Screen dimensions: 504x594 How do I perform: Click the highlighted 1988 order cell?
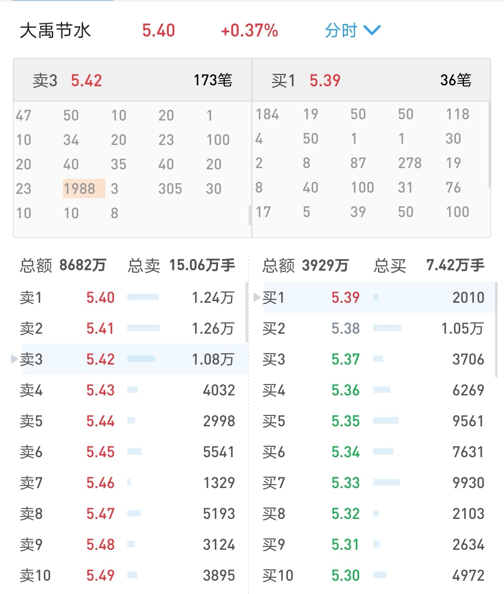coord(84,188)
